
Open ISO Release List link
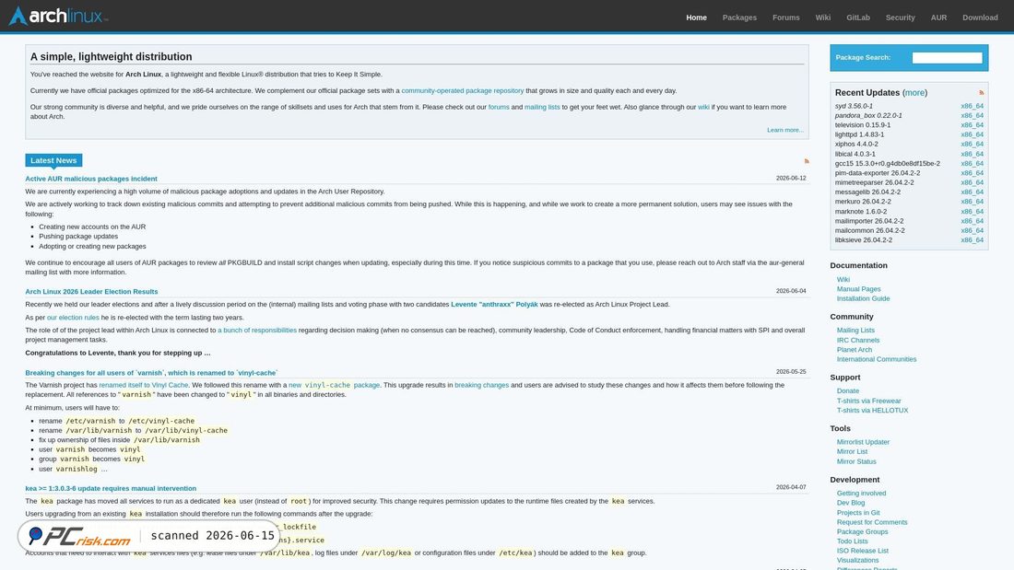click(863, 551)
